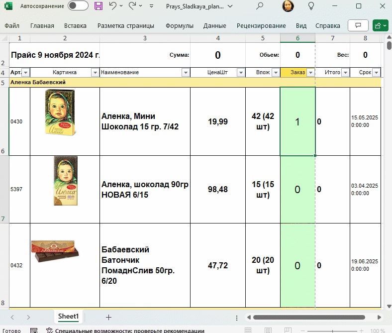The width and height of the screenshot is (392, 333).
Task: Click the Undo arrow icon
Action: (113, 6)
